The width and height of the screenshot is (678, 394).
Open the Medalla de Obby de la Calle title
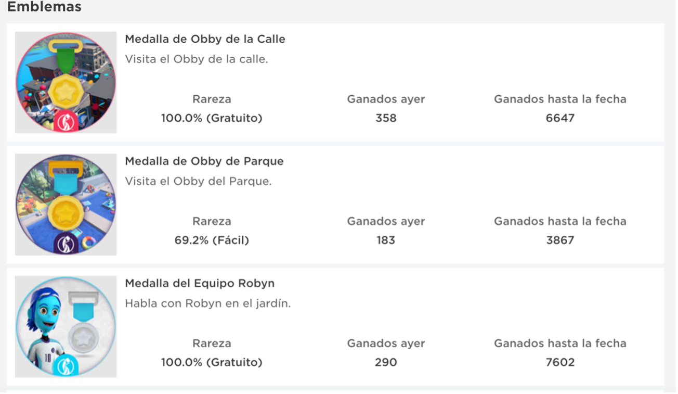[205, 39]
